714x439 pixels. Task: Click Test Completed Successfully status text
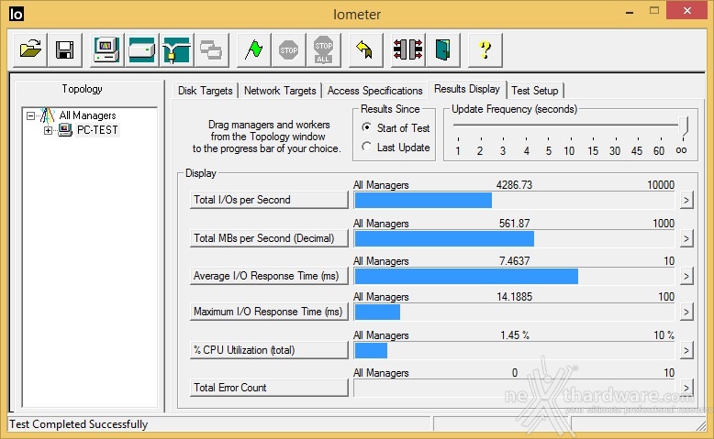[79, 424]
